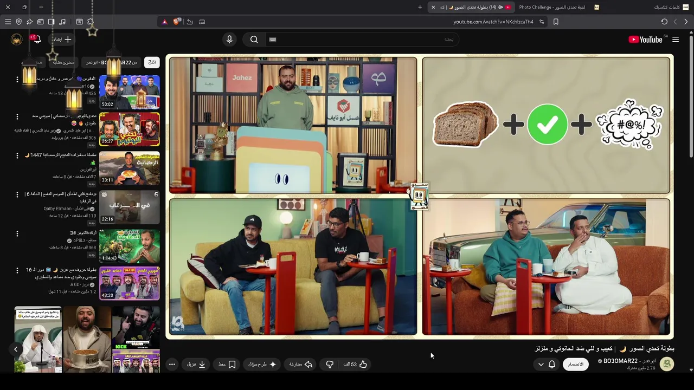Open the channel avatar under video
Image resolution: width=694 pixels, height=390 pixels.
click(x=667, y=364)
